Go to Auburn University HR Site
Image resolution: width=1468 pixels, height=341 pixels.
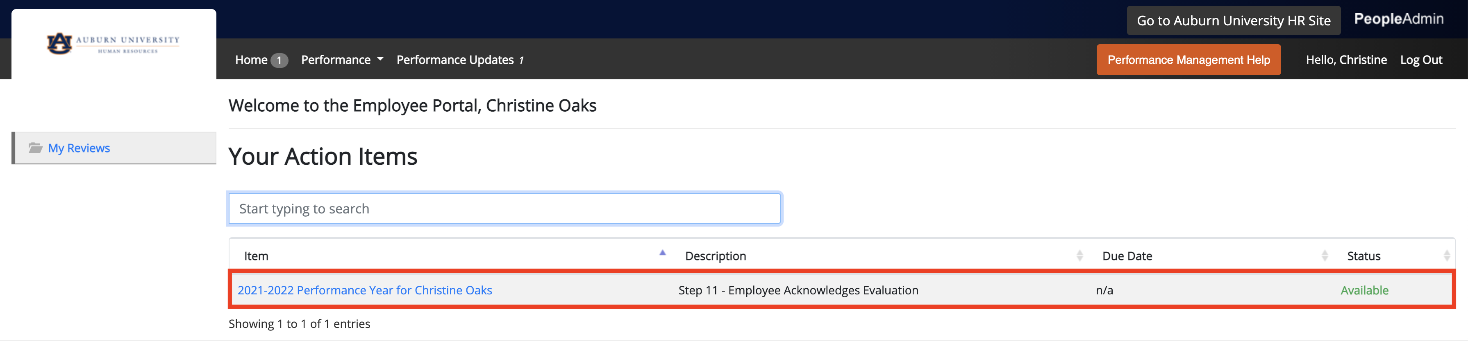tap(1233, 20)
